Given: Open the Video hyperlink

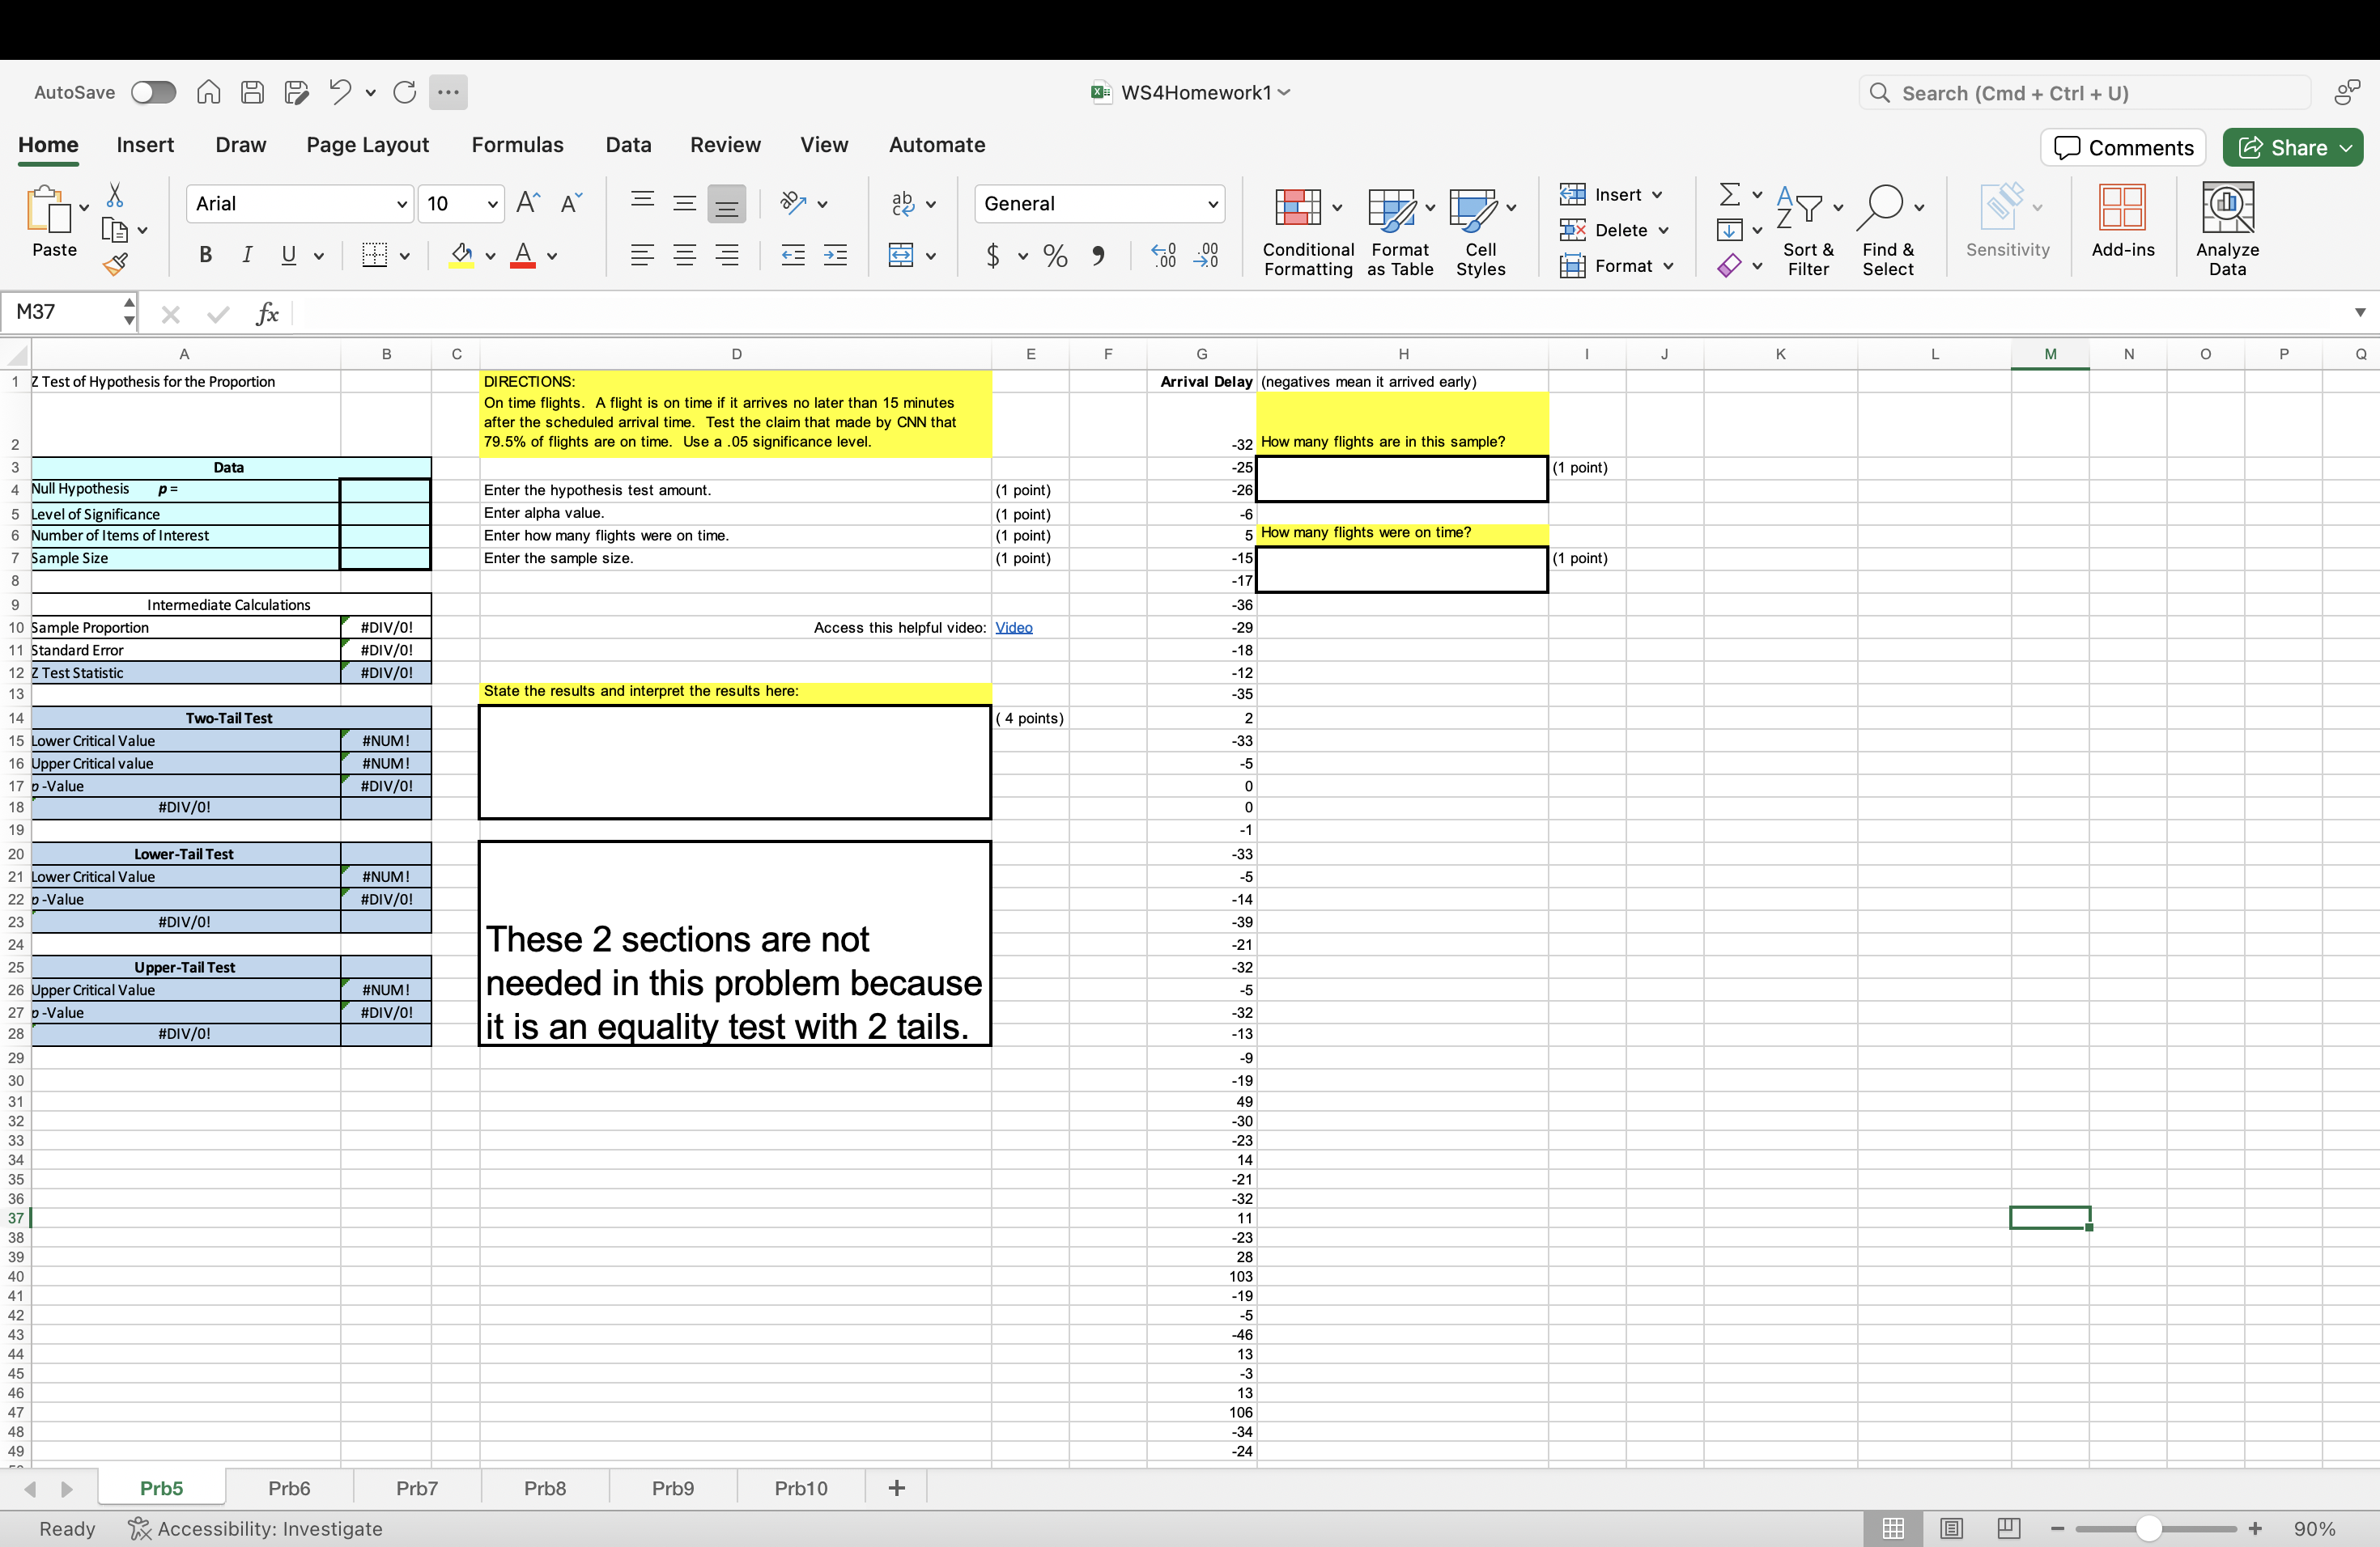Looking at the screenshot, I should (x=1013, y=628).
